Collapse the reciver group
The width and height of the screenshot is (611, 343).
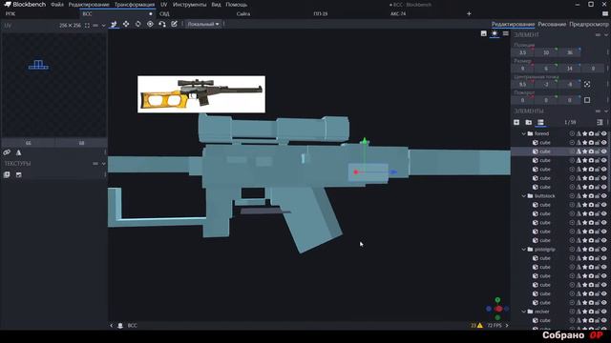524,312
